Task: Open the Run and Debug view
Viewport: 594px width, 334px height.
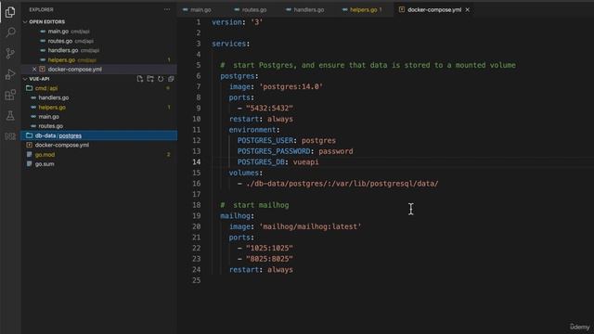Action: click(10, 74)
